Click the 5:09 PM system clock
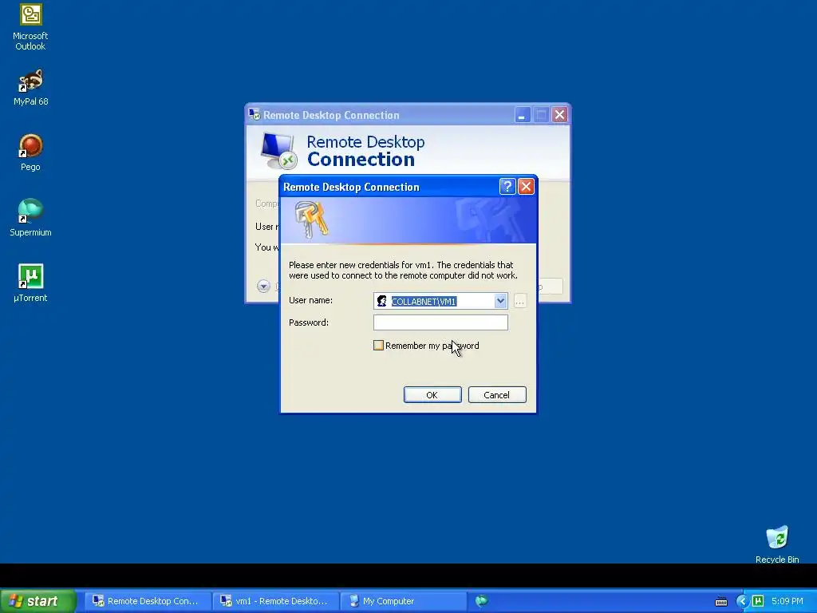817x613 pixels. click(x=787, y=601)
